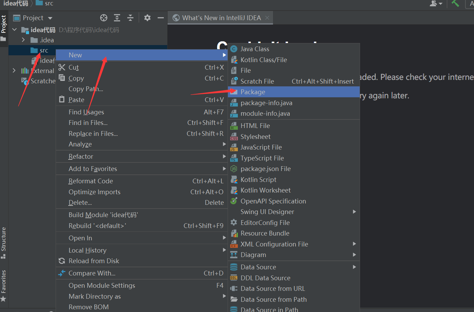Expand Add to Favorites submenu
The image size is (474, 312).
[224, 169]
